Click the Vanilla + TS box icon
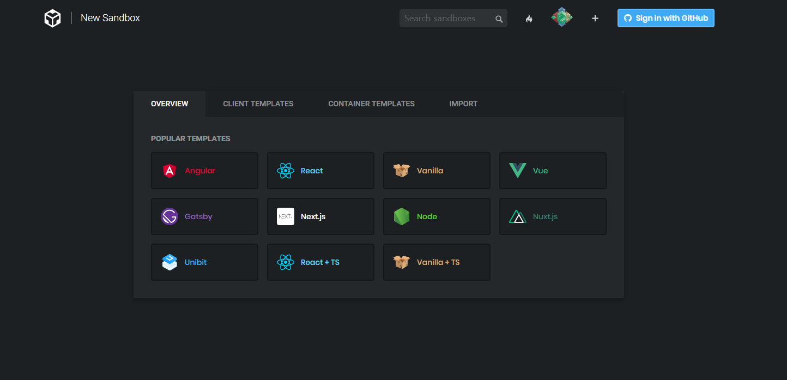 coord(402,262)
